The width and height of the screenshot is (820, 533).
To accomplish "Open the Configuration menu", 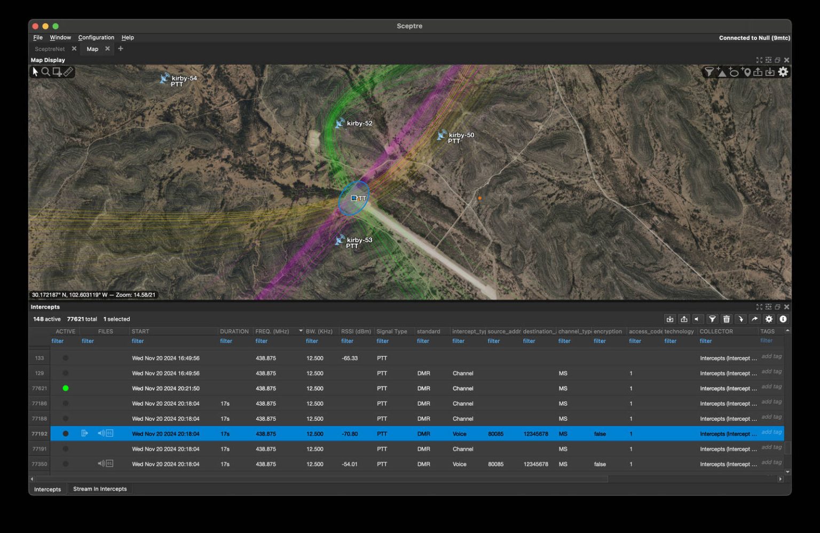I will (96, 37).
